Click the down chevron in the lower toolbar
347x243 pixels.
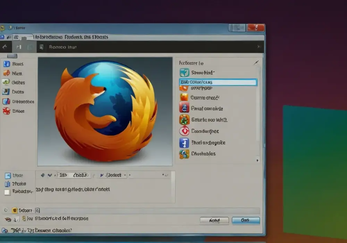point(50,175)
